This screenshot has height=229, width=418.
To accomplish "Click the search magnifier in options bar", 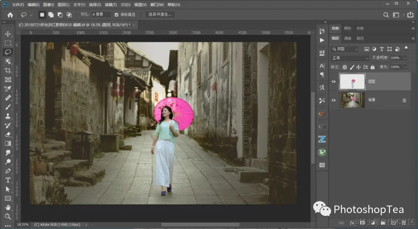I will point(386,15).
